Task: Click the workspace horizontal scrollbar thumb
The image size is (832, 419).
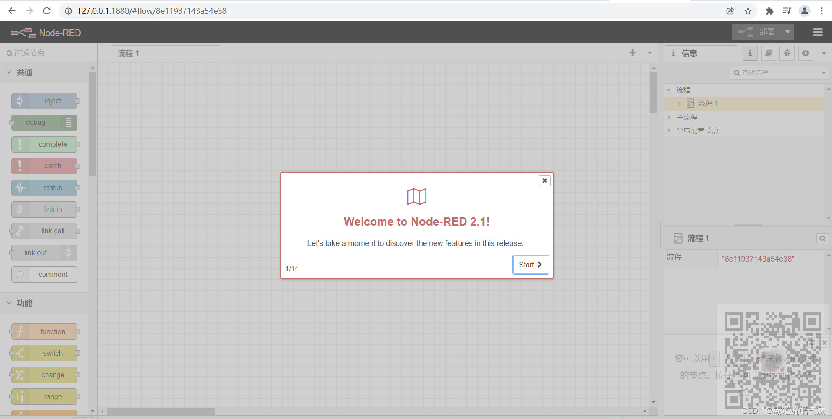Action: [x=161, y=411]
